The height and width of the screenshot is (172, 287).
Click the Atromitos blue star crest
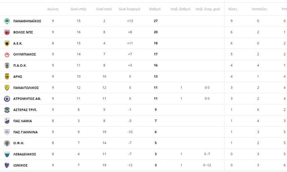[7, 99]
